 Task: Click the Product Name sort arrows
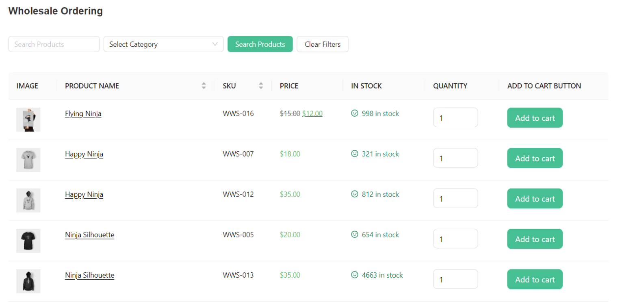204,86
